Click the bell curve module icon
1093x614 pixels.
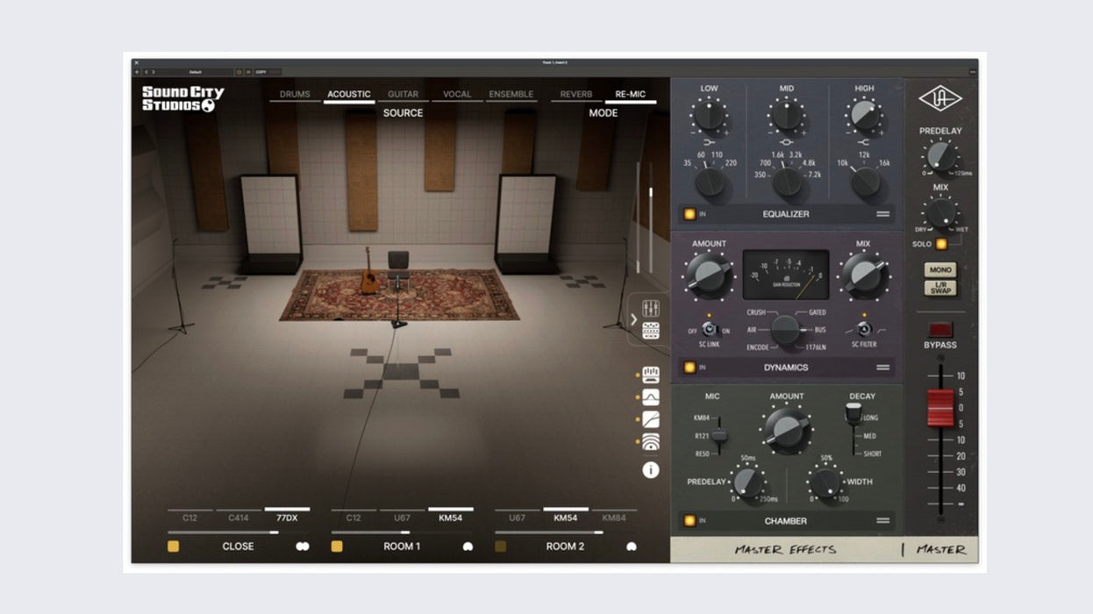651,397
